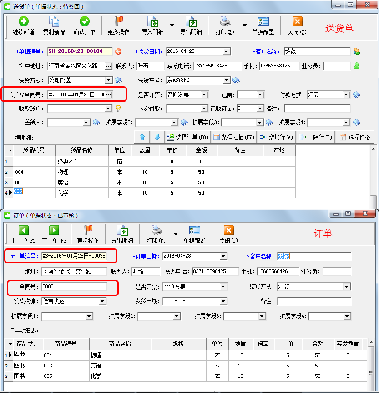Click the 选择订单 (F8) button
379x393 pixels.
click(x=187, y=137)
